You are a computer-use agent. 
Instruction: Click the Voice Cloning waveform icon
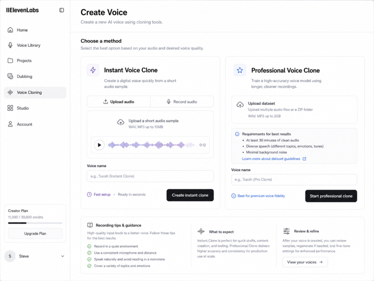click(x=10, y=92)
